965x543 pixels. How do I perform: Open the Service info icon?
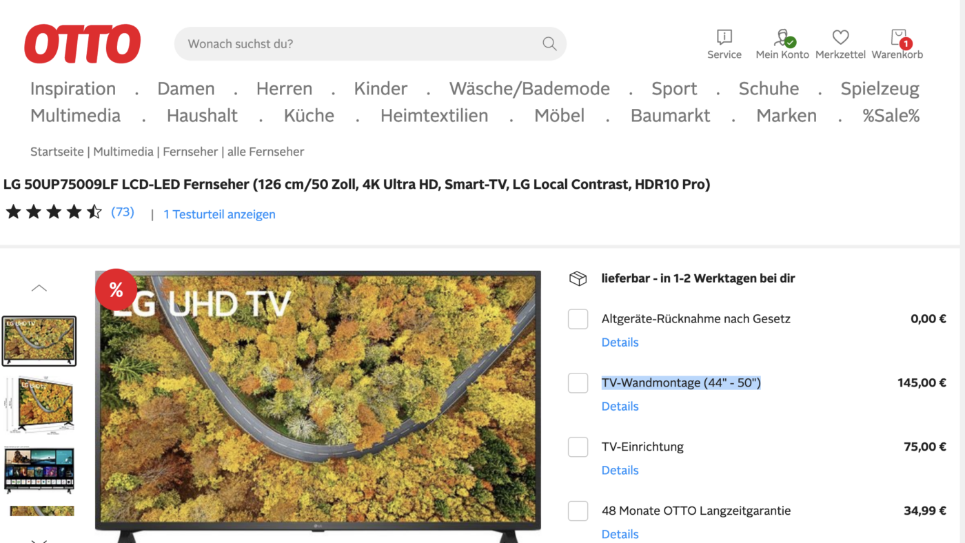(x=724, y=37)
